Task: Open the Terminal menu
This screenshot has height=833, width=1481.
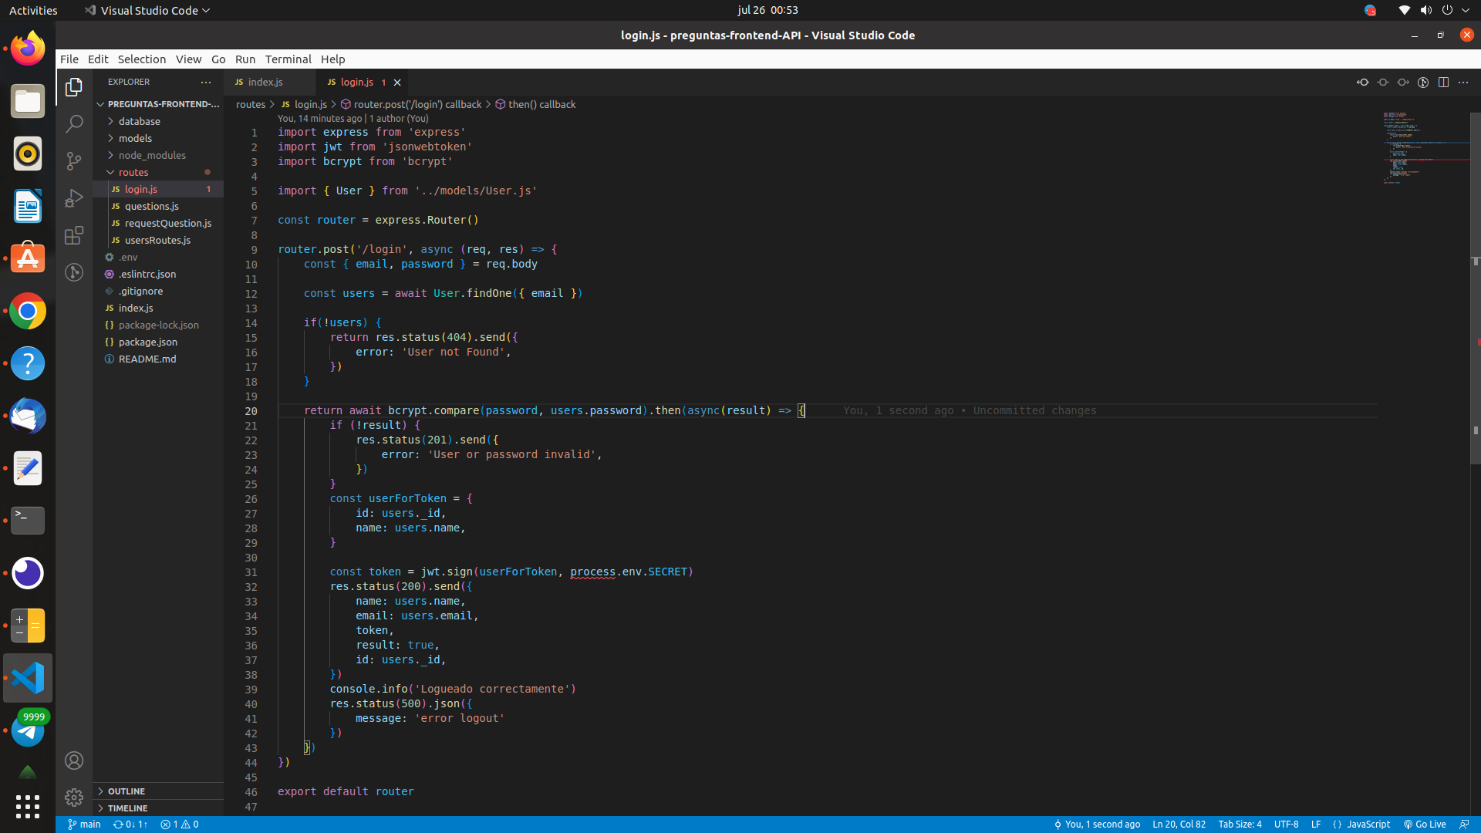Action: tap(288, 59)
